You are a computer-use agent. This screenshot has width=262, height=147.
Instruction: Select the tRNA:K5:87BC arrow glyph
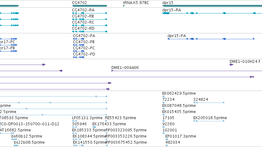[x=124, y=6]
